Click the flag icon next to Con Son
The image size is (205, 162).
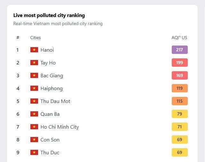click(x=34, y=140)
